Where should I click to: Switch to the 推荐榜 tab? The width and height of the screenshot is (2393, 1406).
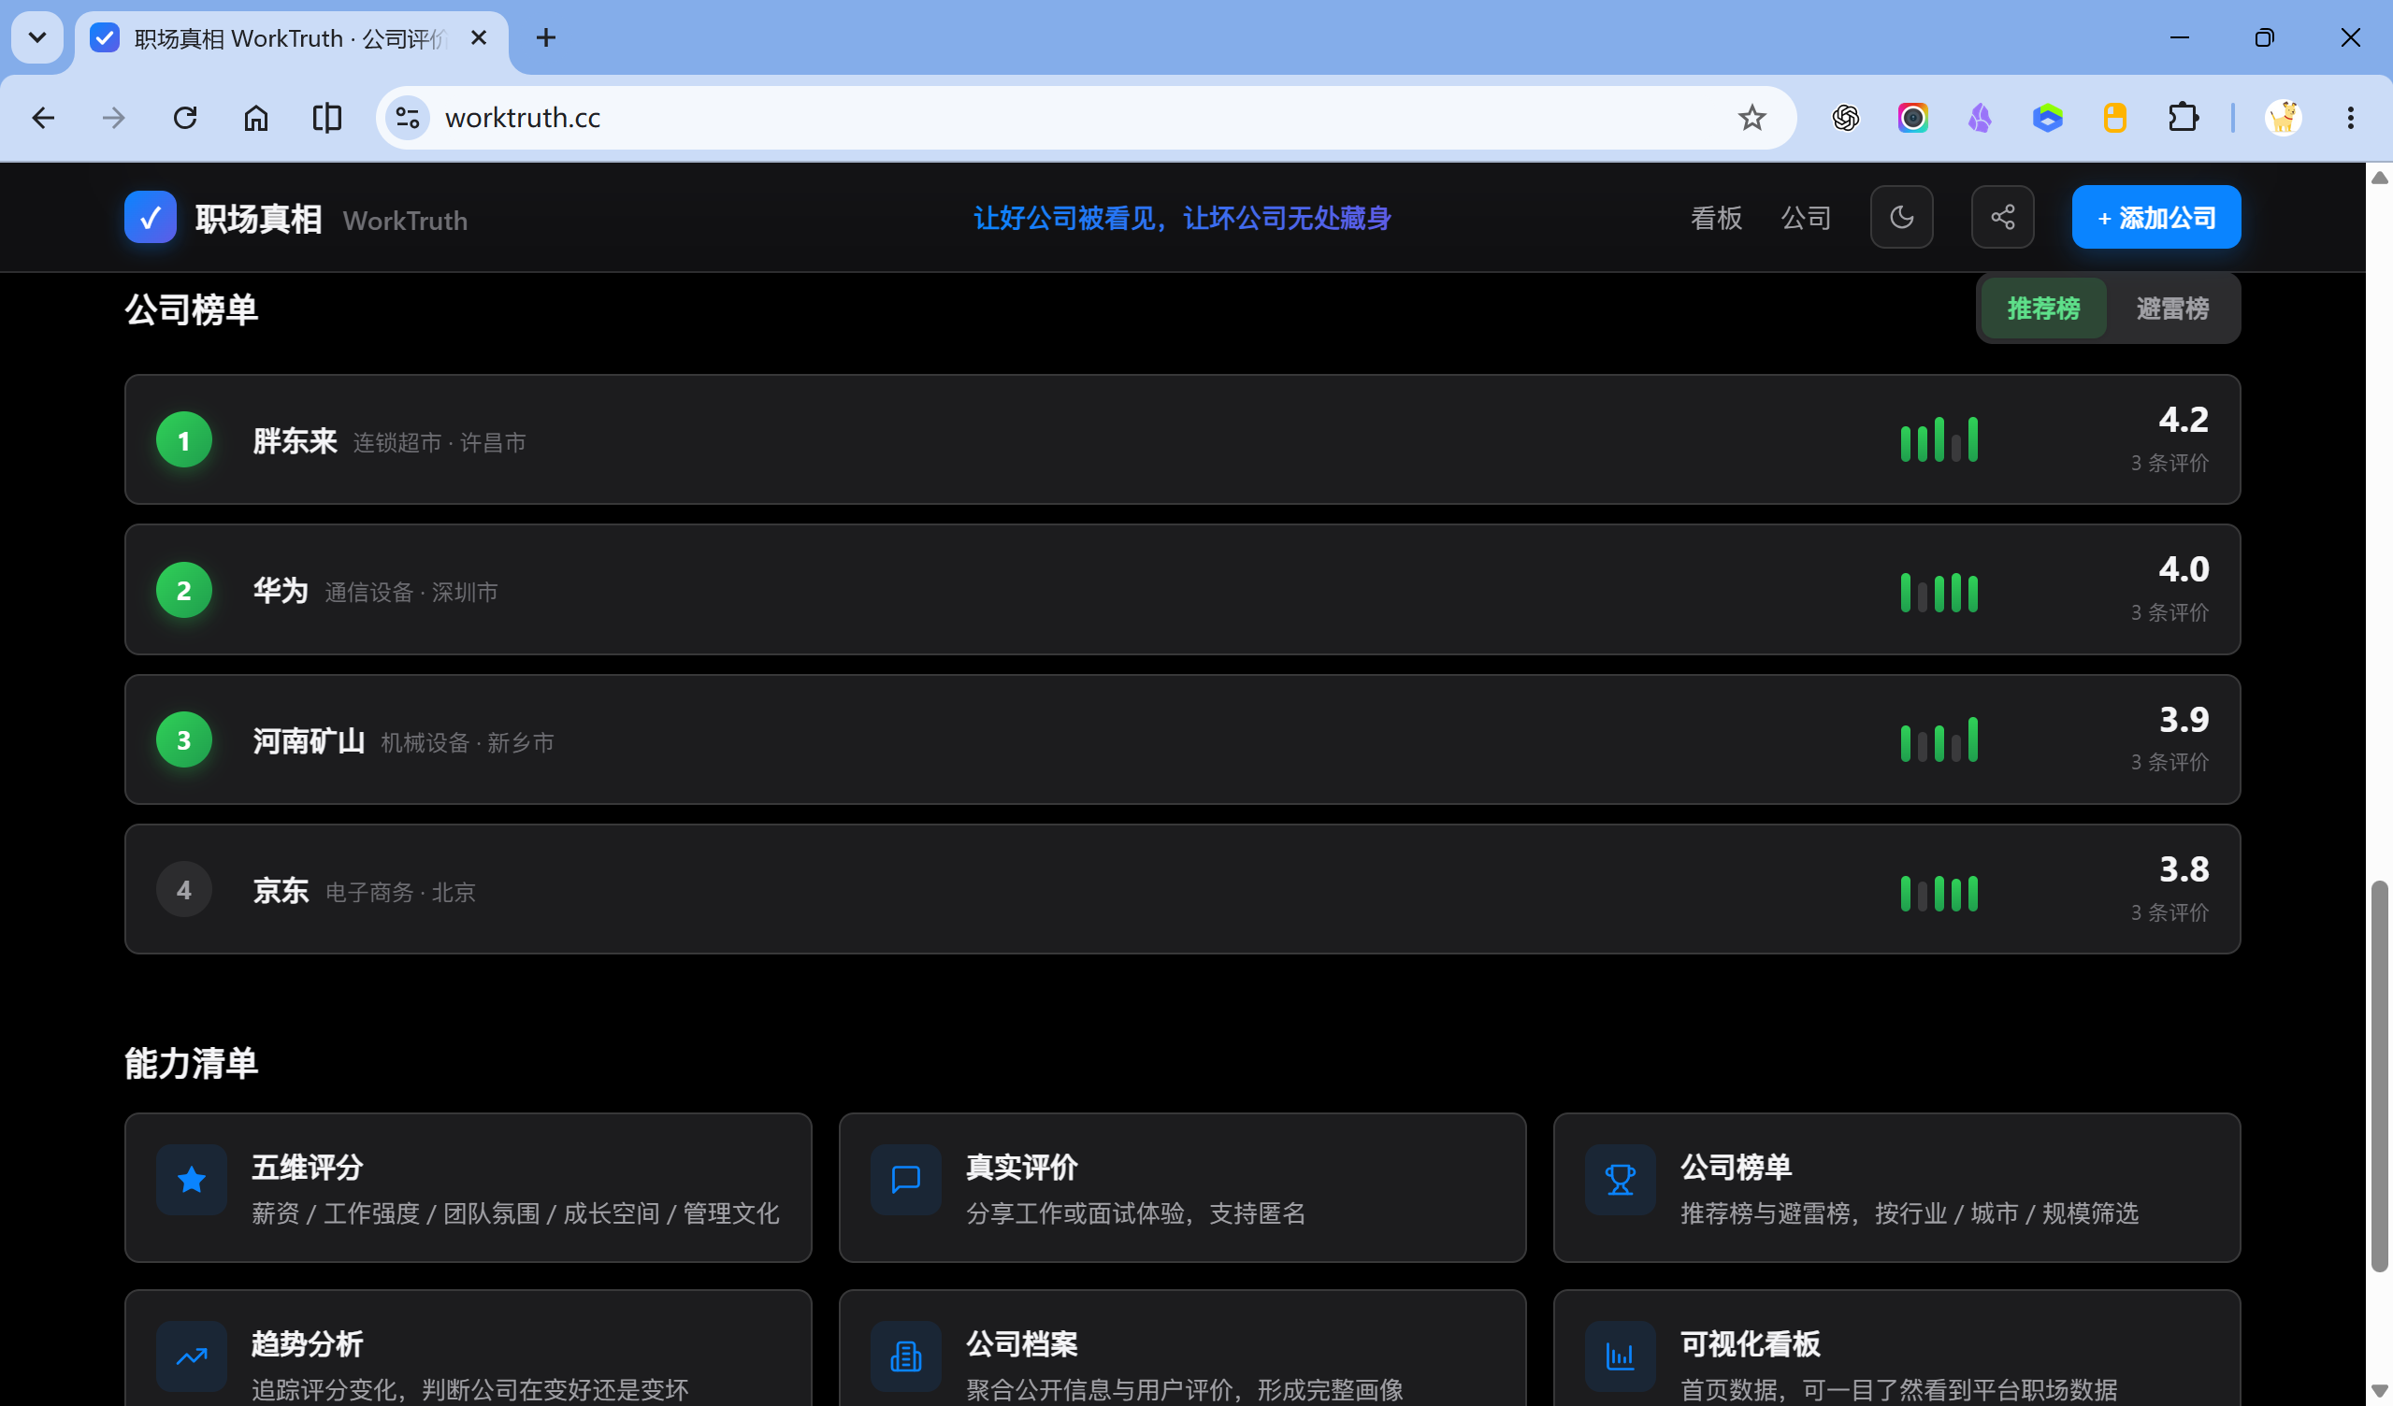point(2042,308)
